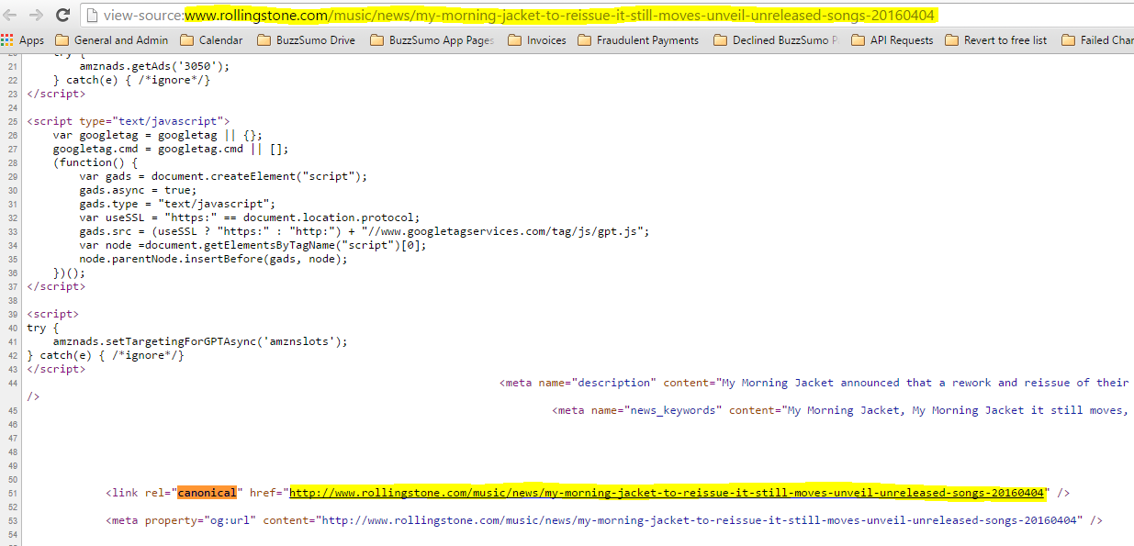The width and height of the screenshot is (1134, 546).
Task: Open the API Requests bookmark folder
Action: click(893, 40)
